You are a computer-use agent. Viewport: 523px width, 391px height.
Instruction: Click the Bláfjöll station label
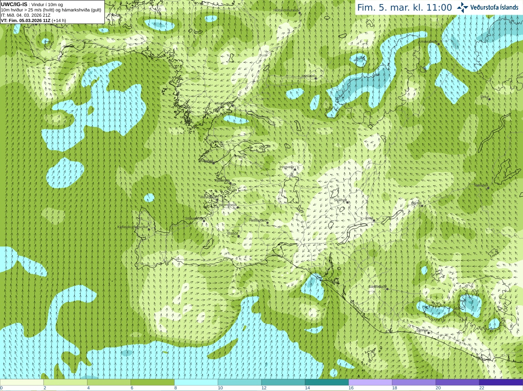(x=232, y=234)
